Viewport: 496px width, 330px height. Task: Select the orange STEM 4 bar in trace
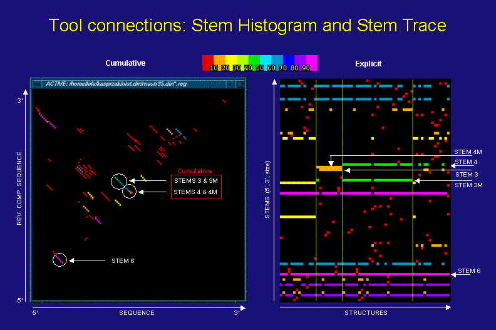coord(329,168)
